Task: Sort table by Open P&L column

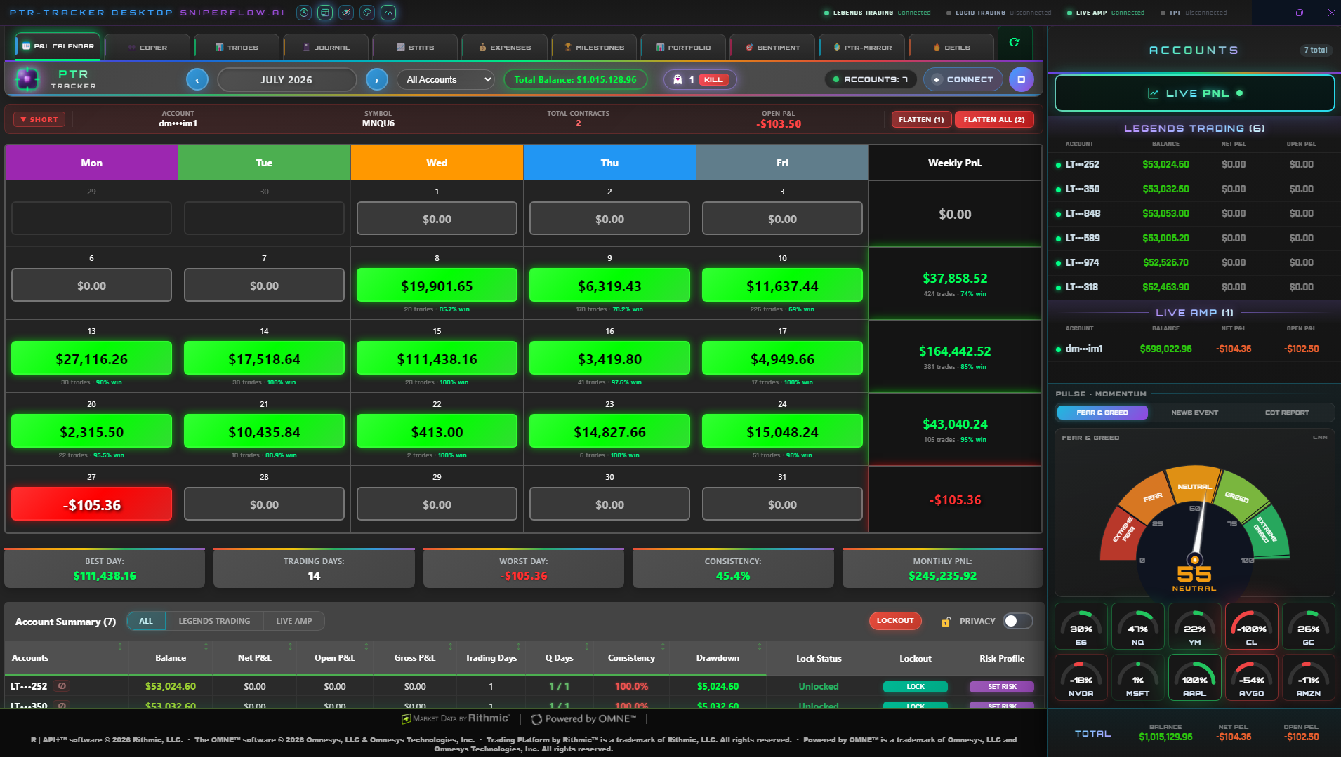Action: (334, 658)
